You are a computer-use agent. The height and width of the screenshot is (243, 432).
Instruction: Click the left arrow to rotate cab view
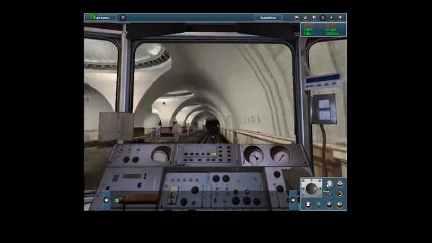point(107,200)
